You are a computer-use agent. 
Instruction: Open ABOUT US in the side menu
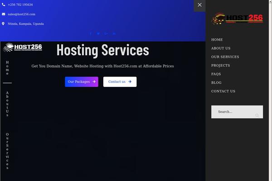coord(221,48)
